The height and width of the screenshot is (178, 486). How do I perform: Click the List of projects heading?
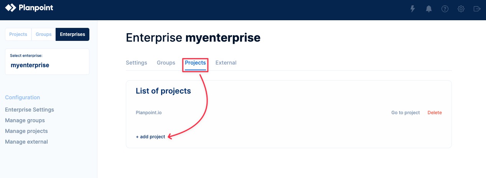pos(163,91)
